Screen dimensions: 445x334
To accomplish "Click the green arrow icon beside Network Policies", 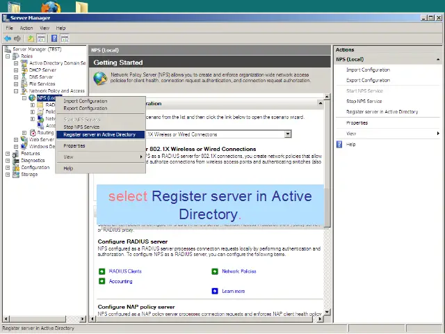I will [x=215, y=271].
